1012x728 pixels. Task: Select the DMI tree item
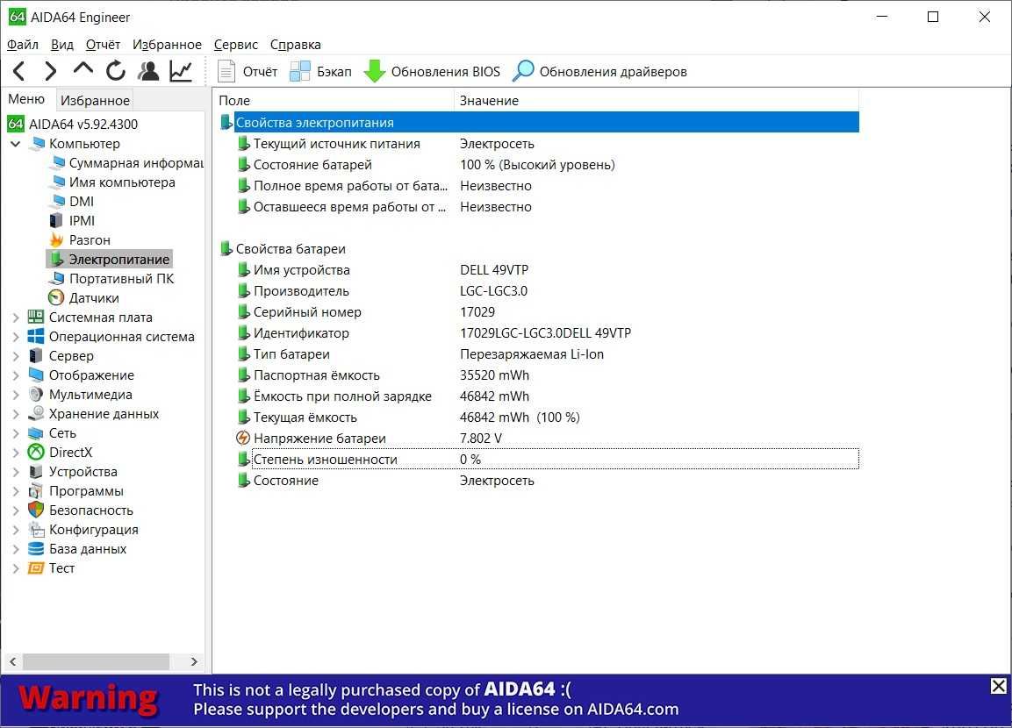pyautogui.click(x=72, y=202)
